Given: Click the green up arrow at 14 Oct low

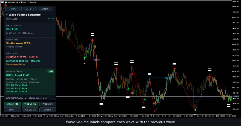Looking at the screenshot, I should [195, 110].
